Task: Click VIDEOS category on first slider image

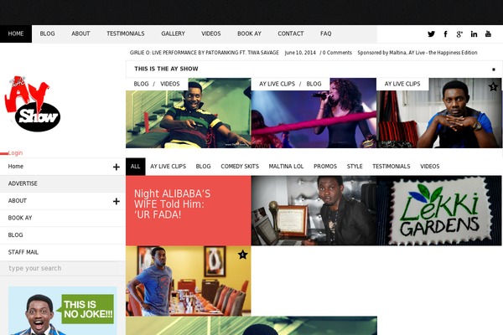Action: 169,84
